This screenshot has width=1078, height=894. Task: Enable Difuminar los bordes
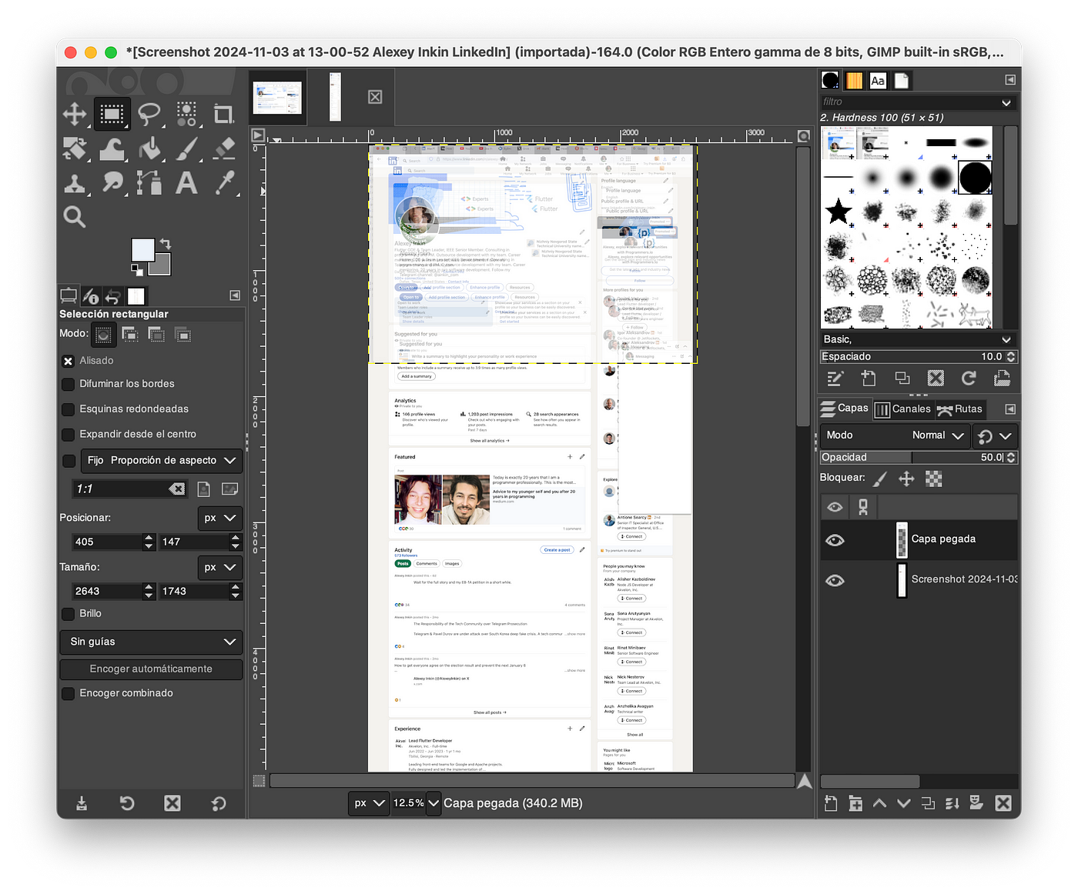pos(68,384)
